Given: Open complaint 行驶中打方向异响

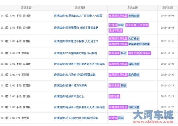Looking at the screenshot, I should [x=70, y=86].
